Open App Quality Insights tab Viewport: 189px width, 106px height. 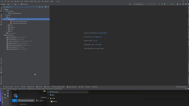[58, 87]
